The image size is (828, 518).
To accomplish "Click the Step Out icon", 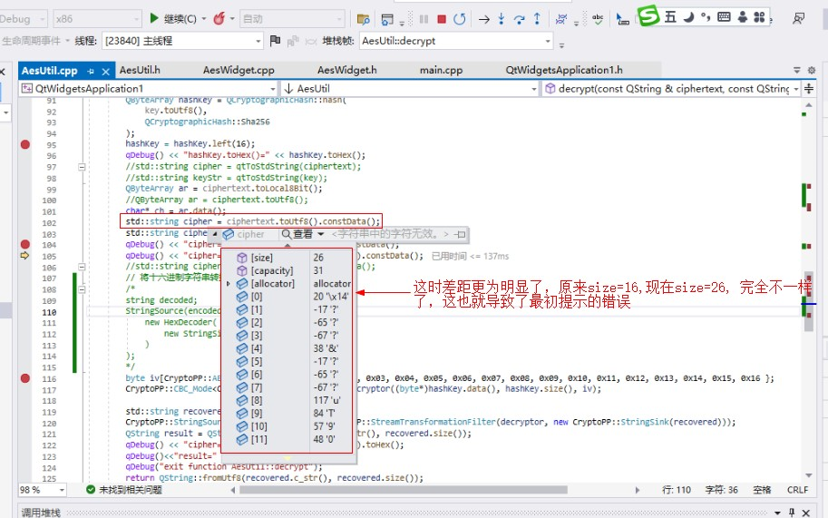I will [x=537, y=19].
